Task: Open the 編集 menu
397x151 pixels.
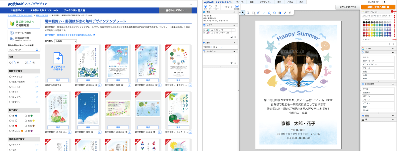Action: click(252, 2)
